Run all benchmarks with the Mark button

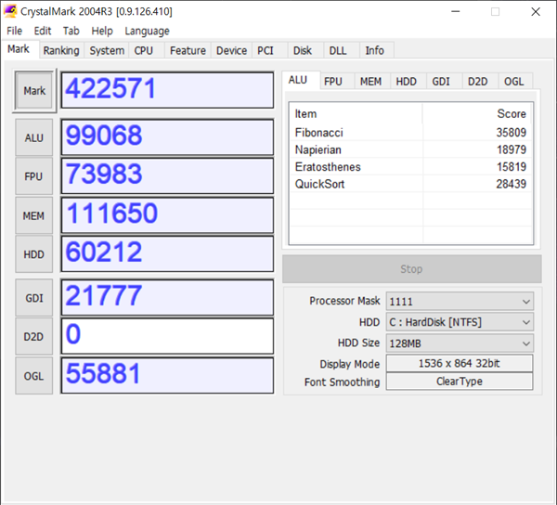point(34,91)
